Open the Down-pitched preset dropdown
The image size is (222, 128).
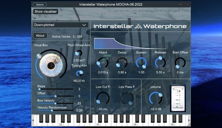click(61, 25)
